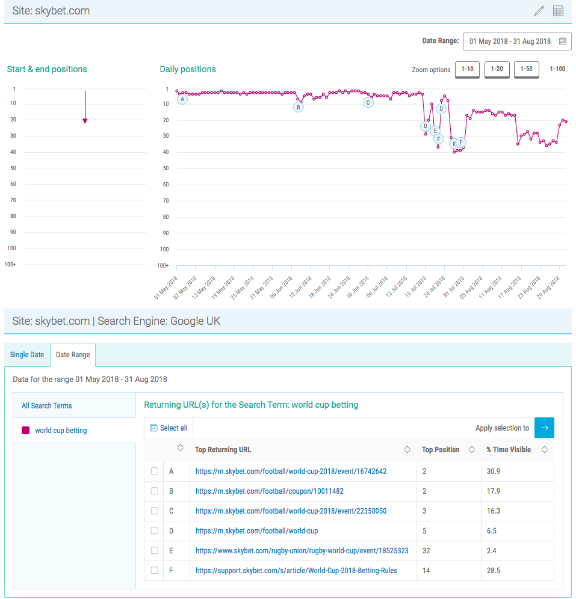Select the world cup betting search term
This screenshot has width=576, height=599.
[x=61, y=431]
